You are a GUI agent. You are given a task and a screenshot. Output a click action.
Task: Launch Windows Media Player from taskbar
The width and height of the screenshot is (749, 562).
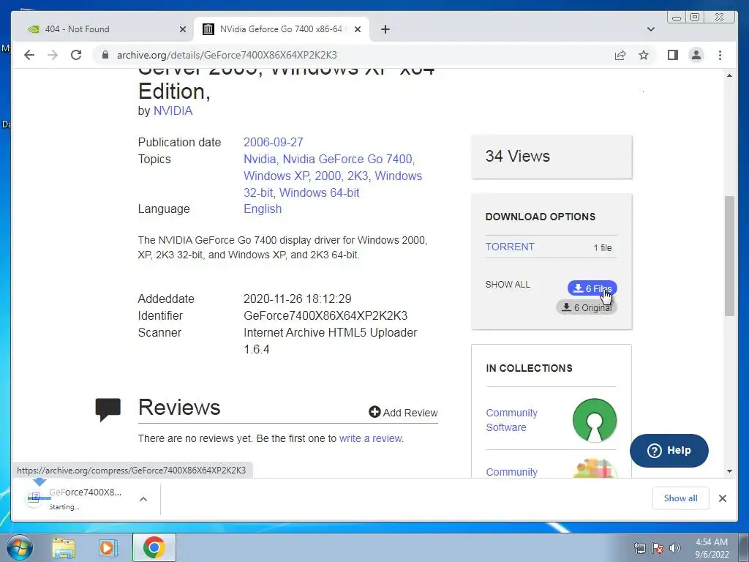coord(108,548)
